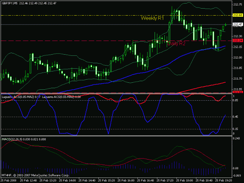Click the 25 Feb 18:00 time label
244x183 pixels.
[x=184, y=181]
